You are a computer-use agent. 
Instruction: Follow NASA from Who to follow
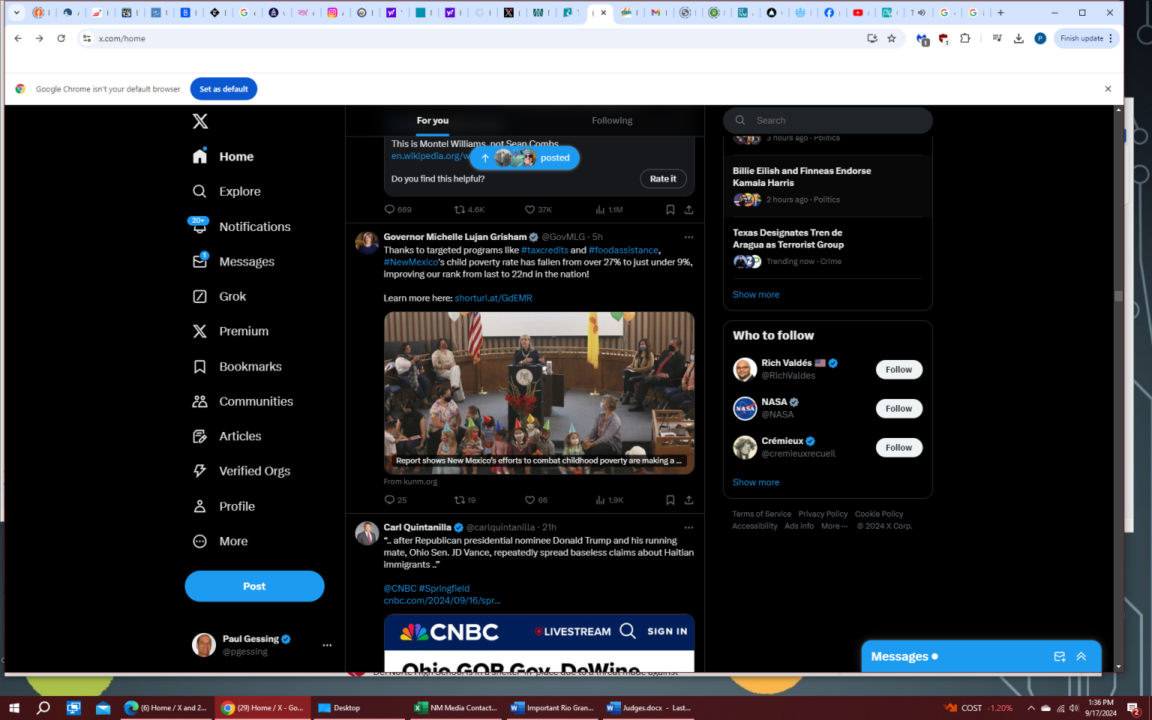click(898, 409)
